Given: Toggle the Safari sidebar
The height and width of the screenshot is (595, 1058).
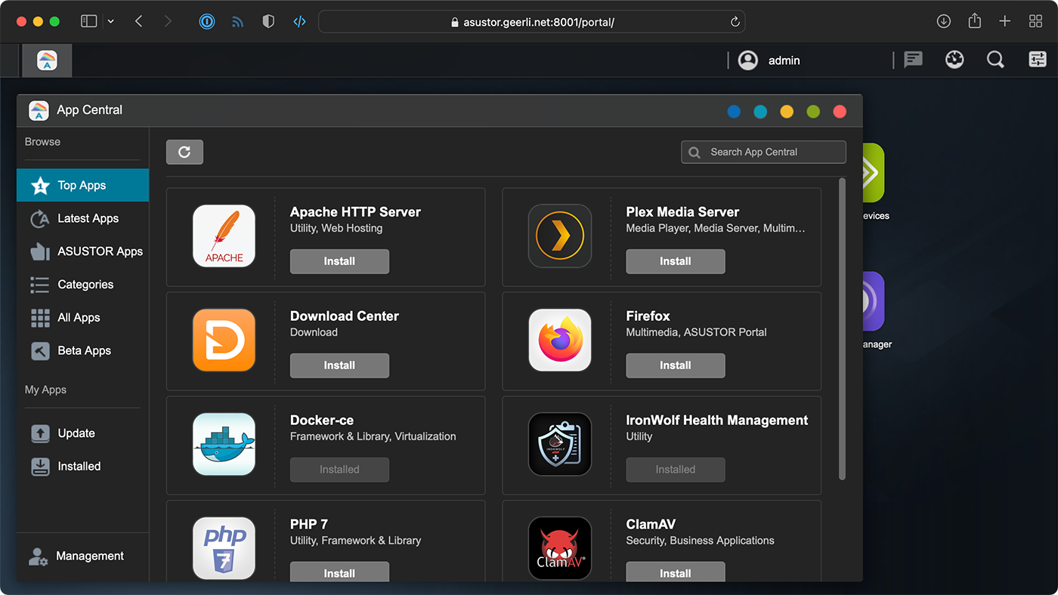Looking at the screenshot, I should pos(89,22).
